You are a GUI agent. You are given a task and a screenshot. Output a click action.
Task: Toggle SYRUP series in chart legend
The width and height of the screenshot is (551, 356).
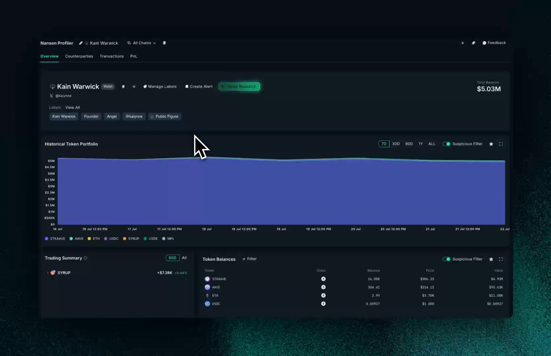(131, 239)
